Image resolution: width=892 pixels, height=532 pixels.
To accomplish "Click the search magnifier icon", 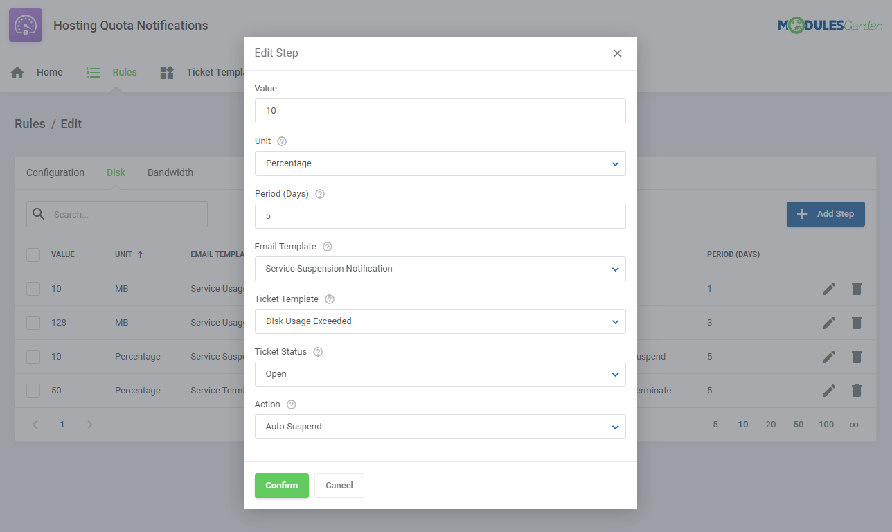I will (39, 213).
